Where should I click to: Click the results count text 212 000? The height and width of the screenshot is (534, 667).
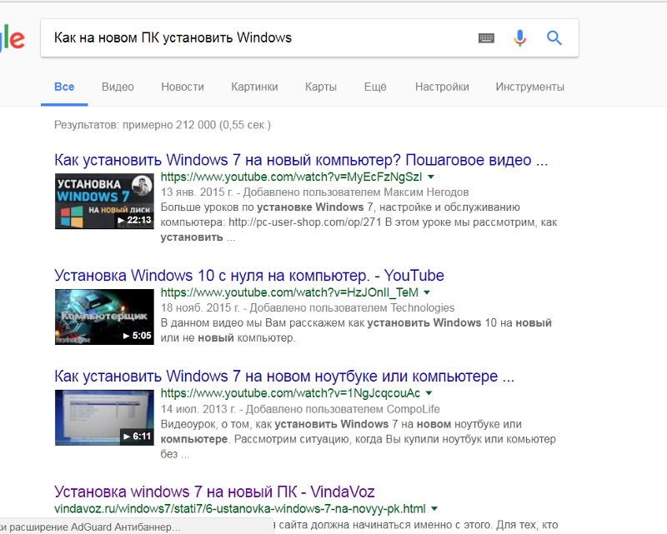[163, 125]
